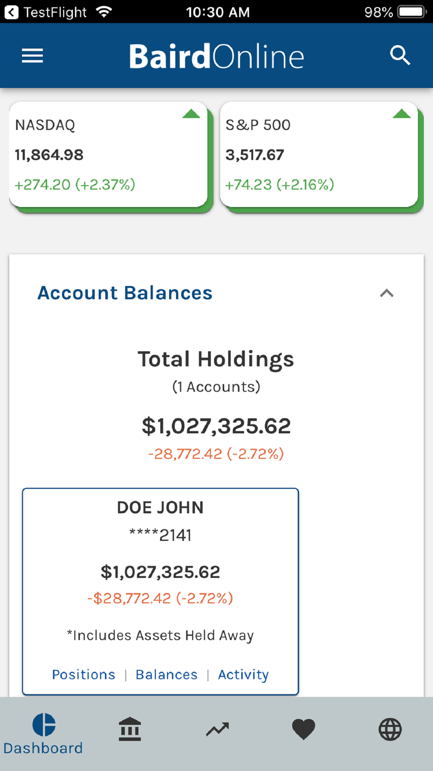
Task: Select the Dashboard pie chart tab
Action: [x=43, y=733]
